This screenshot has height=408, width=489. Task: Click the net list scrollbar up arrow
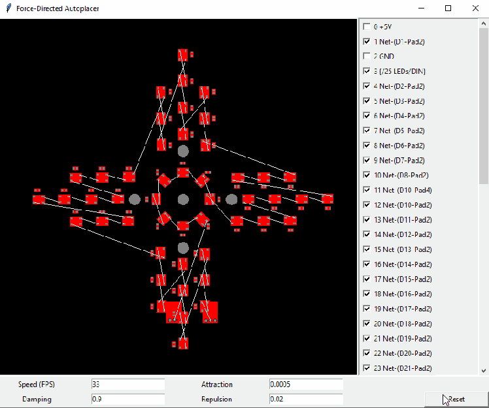tap(484, 24)
